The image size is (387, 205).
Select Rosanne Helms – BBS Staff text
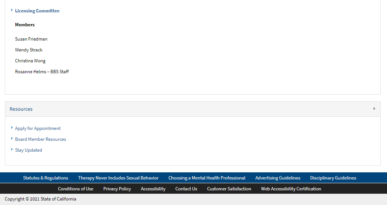(x=42, y=72)
